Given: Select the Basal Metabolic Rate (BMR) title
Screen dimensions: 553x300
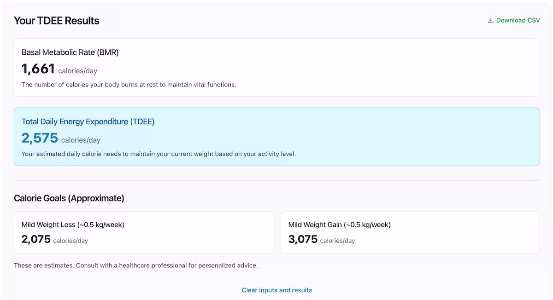Looking at the screenshot, I should tap(70, 52).
